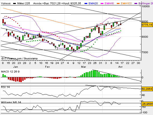Click the MACD 12 26 9 indicator title
This screenshot has width=153, height=115.
click(10, 72)
